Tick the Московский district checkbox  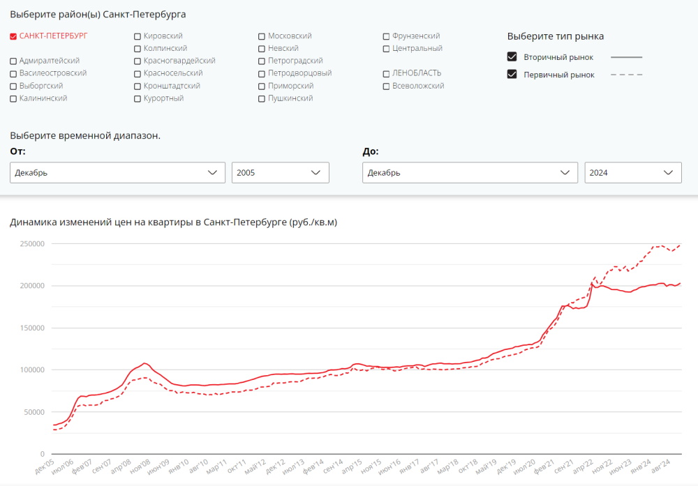click(262, 36)
